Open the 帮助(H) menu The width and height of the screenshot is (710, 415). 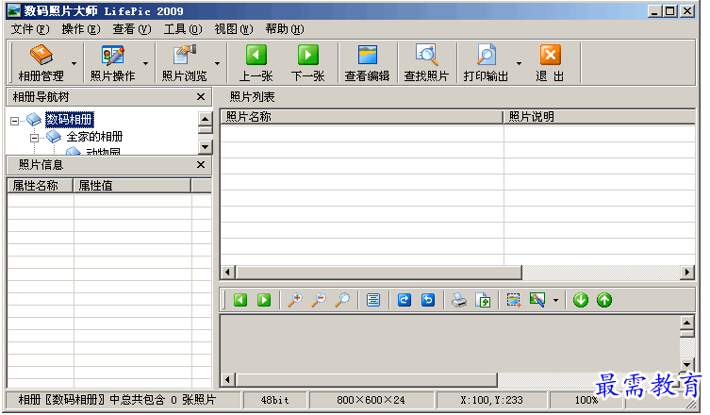pos(285,29)
